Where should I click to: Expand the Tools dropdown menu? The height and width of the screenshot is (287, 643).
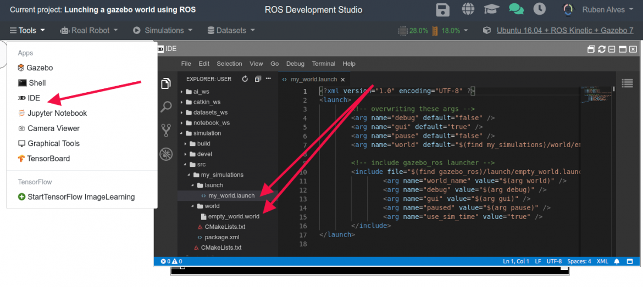(27, 30)
